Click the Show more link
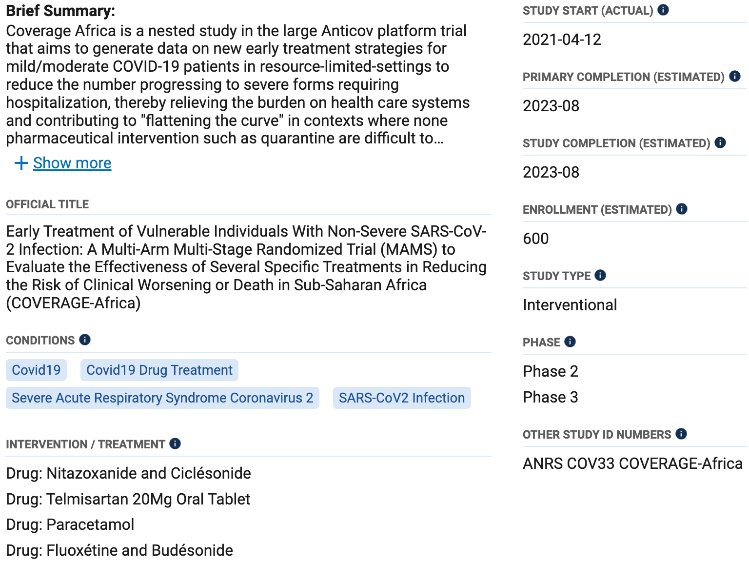Screen dimensions: 749x564 [x=72, y=163]
